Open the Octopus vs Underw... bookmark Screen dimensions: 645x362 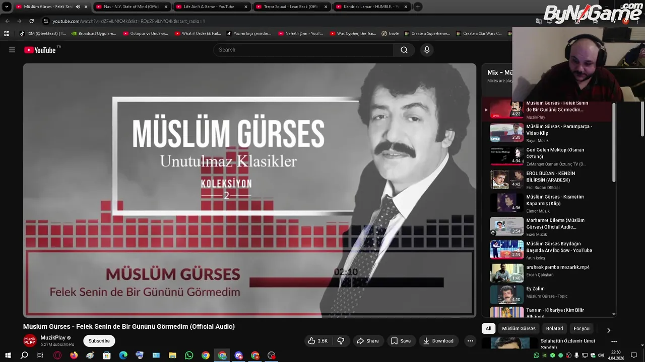point(145,33)
